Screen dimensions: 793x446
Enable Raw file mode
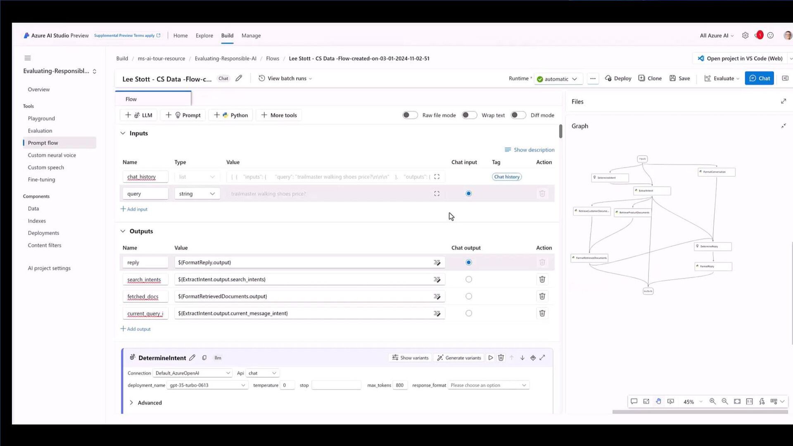(410, 115)
